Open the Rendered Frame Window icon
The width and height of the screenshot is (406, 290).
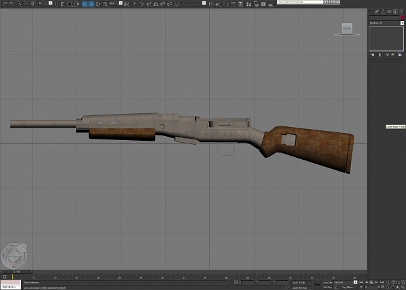coord(263,4)
